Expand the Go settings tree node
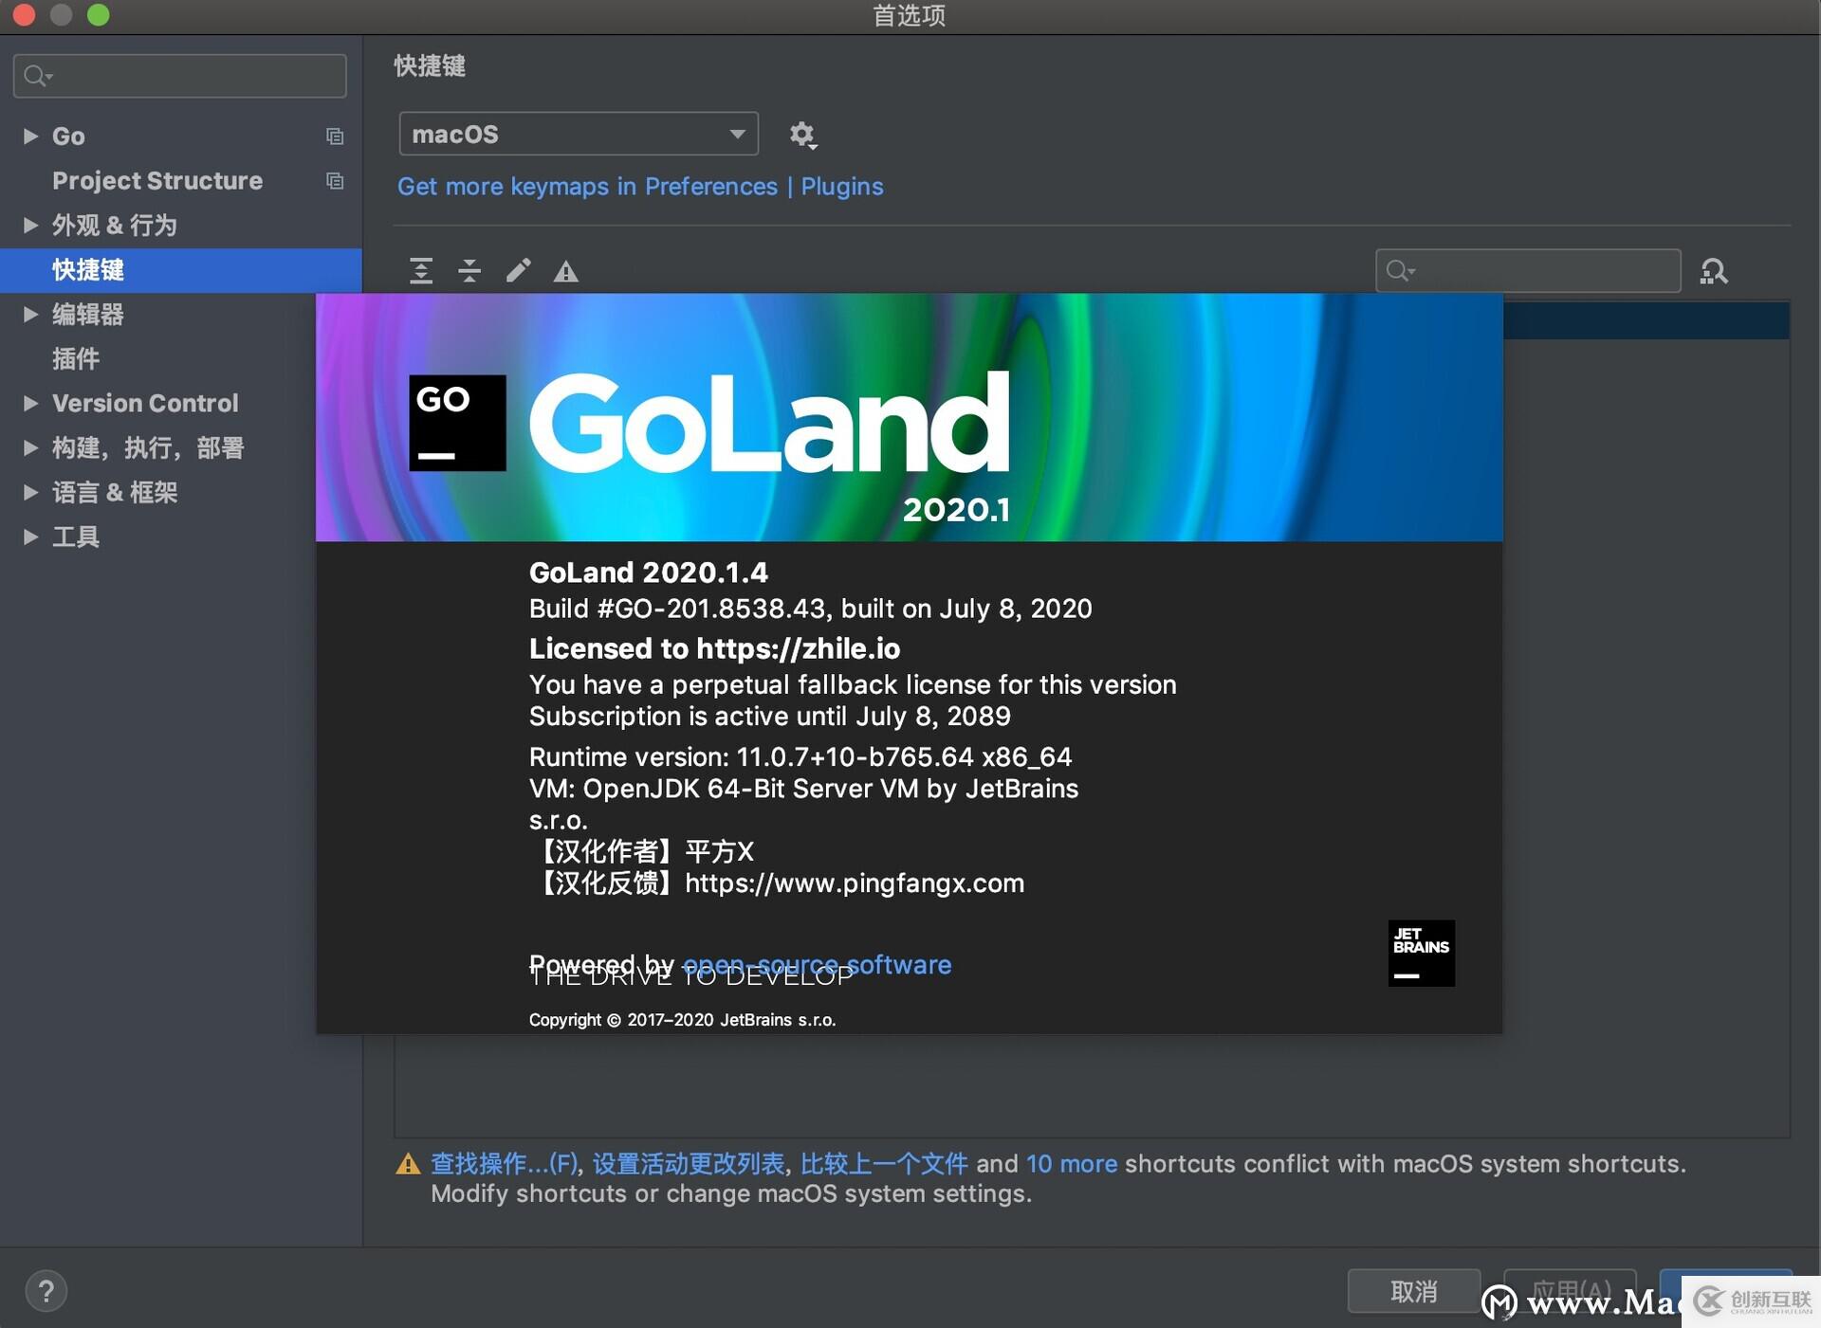This screenshot has height=1328, width=1821. pos(30,136)
